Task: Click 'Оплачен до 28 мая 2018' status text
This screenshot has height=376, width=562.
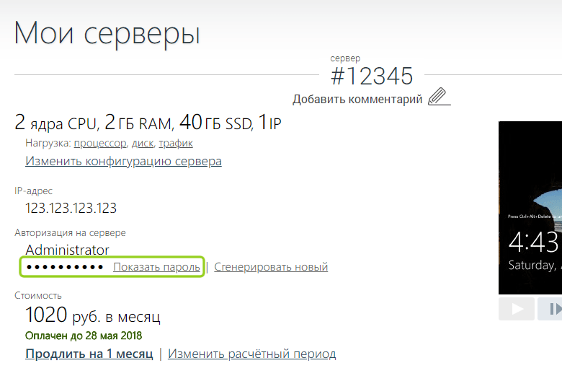Action: [x=84, y=336]
